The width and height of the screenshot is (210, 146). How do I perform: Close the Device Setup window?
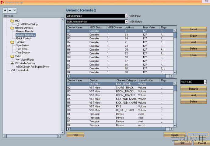pyautogui.click(x=206, y=1)
